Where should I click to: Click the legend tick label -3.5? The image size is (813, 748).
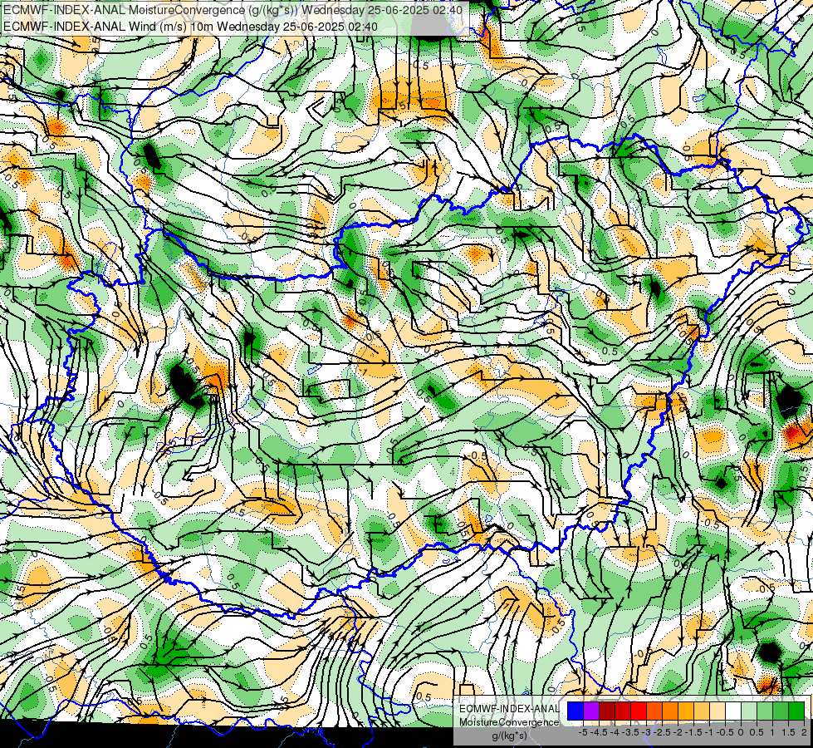(x=630, y=732)
